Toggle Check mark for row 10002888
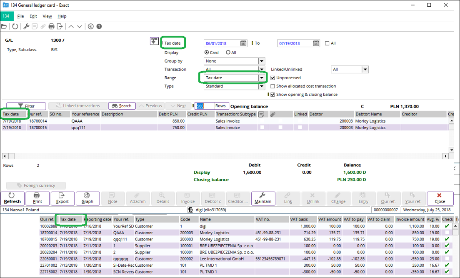The image size is (460, 278). [447, 226]
